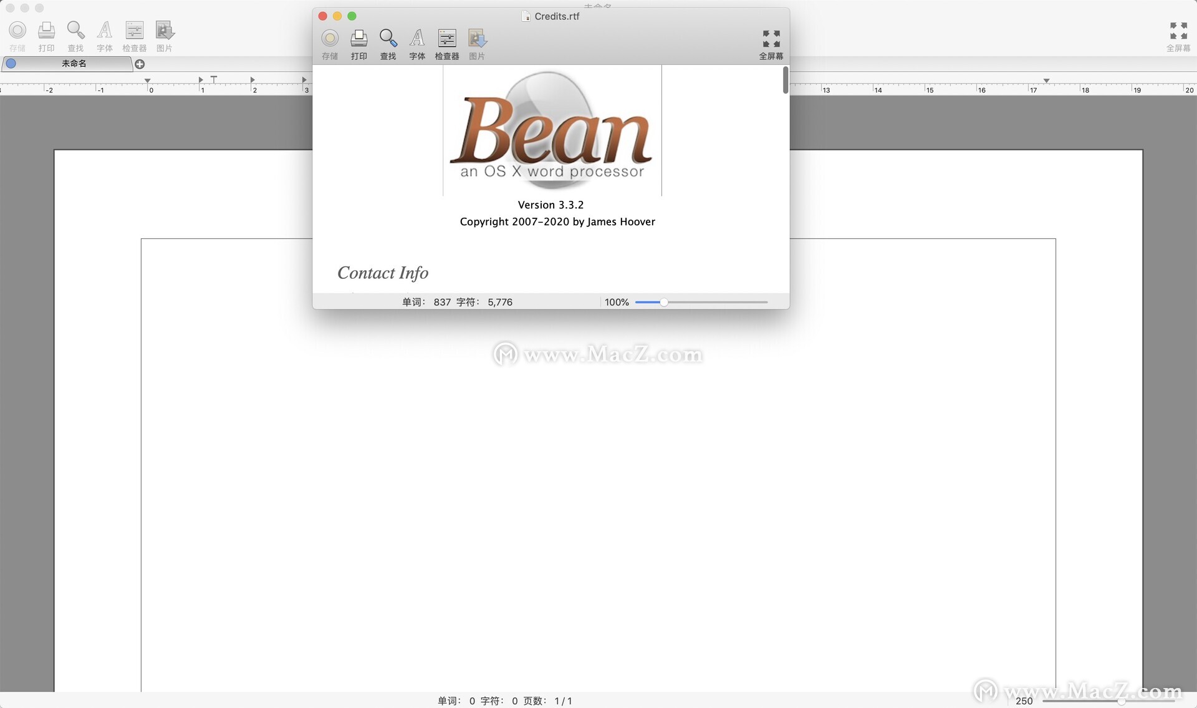Select the 未命名 document tab
The width and height of the screenshot is (1197, 708).
tap(67, 64)
